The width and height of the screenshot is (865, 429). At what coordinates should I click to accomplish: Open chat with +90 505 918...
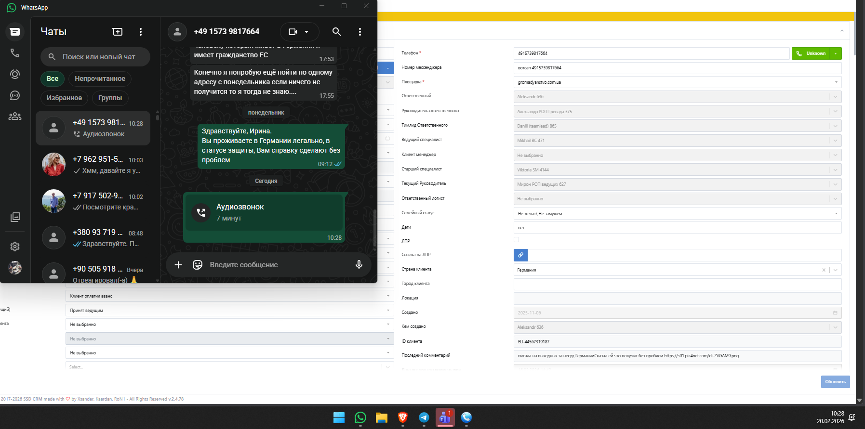point(93,273)
